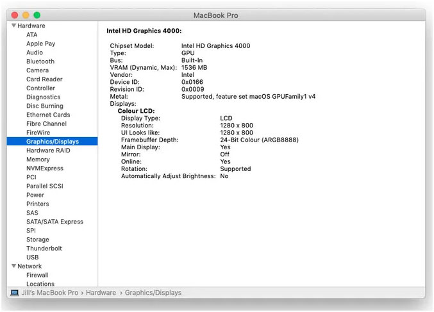
Task: Open the Card Reader entry
Action: coord(44,79)
